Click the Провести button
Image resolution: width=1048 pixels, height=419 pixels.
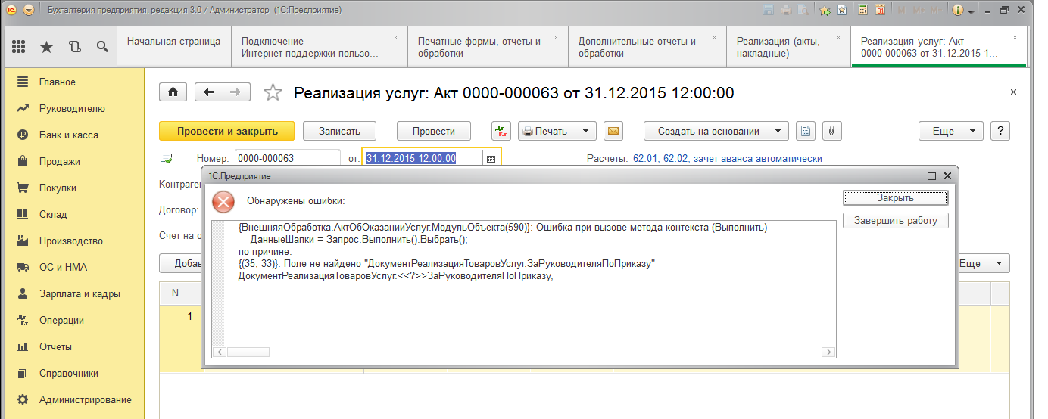[434, 131]
